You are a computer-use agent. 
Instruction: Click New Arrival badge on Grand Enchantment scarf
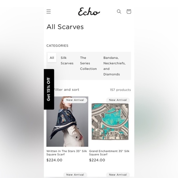click(x=118, y=100)
